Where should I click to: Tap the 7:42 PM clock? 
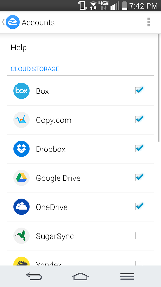coord(143,6)
